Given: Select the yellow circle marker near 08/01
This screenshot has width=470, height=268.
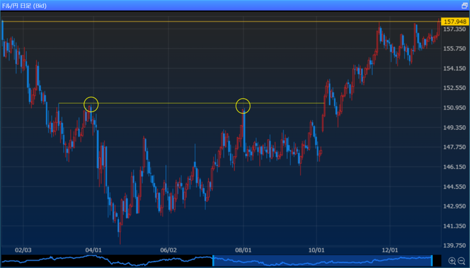Looking at the screenshot, I should 243,106.
